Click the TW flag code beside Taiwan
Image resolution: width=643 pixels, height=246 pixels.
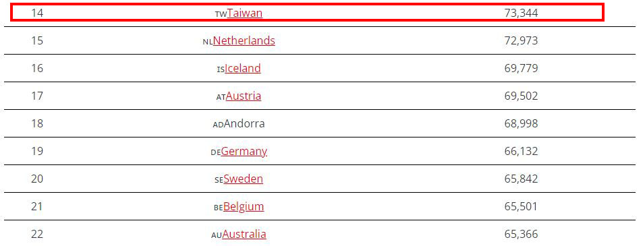(221, 14)
